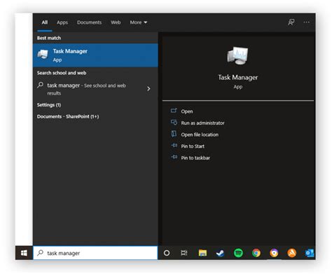This screenshot has height=274, width=332.
Task: Click the 'Search school and web' heading
Action: tap(62, 73)
